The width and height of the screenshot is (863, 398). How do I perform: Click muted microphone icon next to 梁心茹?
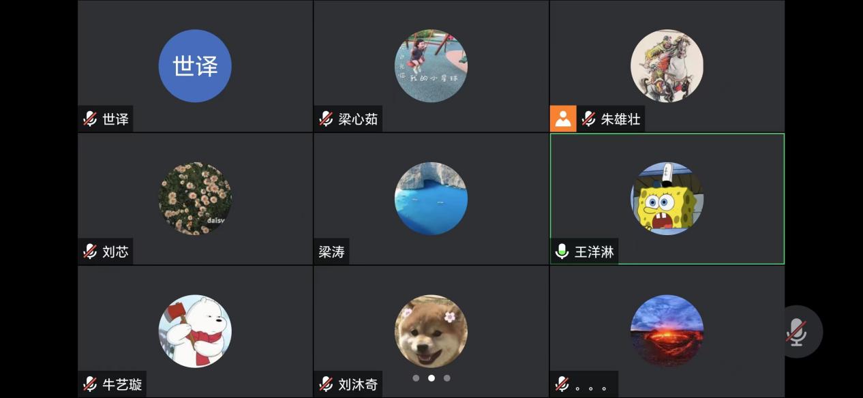(x=326, y=119)
